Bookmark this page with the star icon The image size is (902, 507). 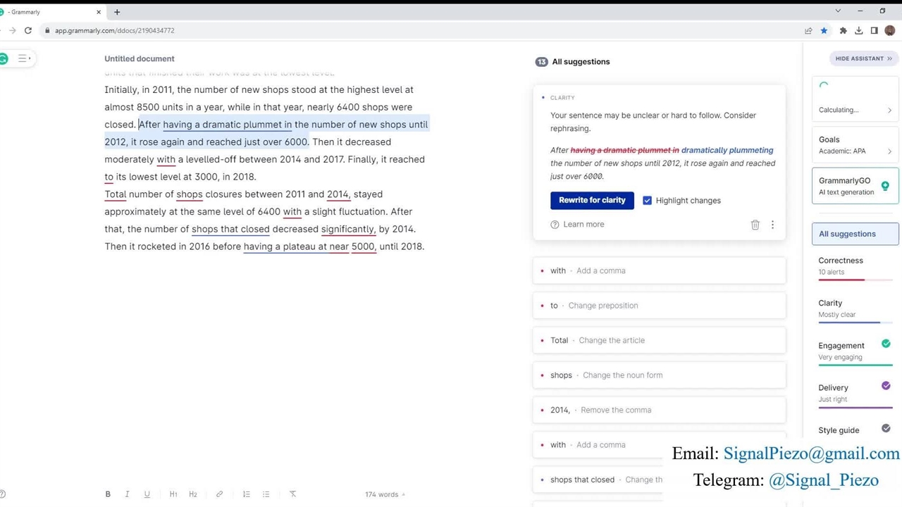pyautogui.click(x=824, y=30)
